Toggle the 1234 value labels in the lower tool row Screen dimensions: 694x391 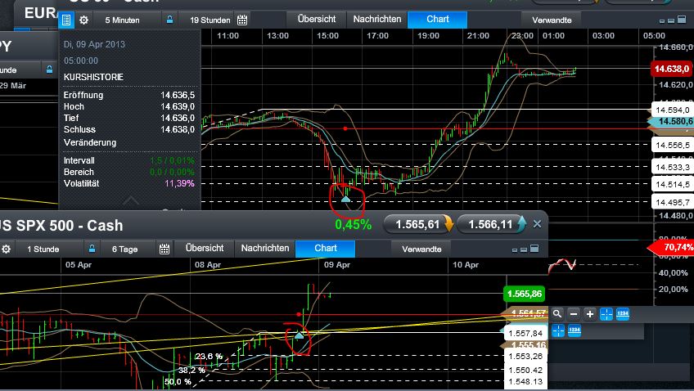pyautogui.click(x=574, y=330)
